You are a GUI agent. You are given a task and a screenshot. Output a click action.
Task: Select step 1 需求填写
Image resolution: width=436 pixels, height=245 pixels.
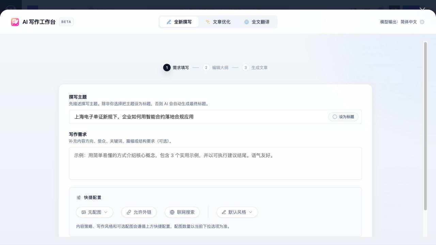coord(176,68)
